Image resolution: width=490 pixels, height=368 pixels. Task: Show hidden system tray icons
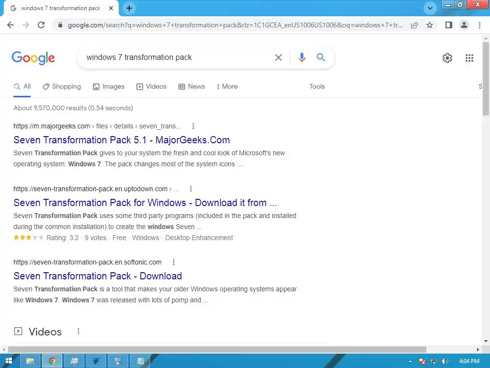point(410,361)
